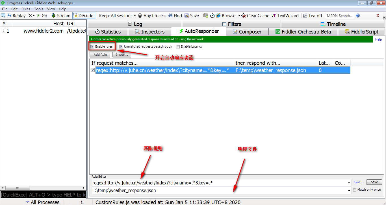Replay the selected session

(x=16, y=15)
